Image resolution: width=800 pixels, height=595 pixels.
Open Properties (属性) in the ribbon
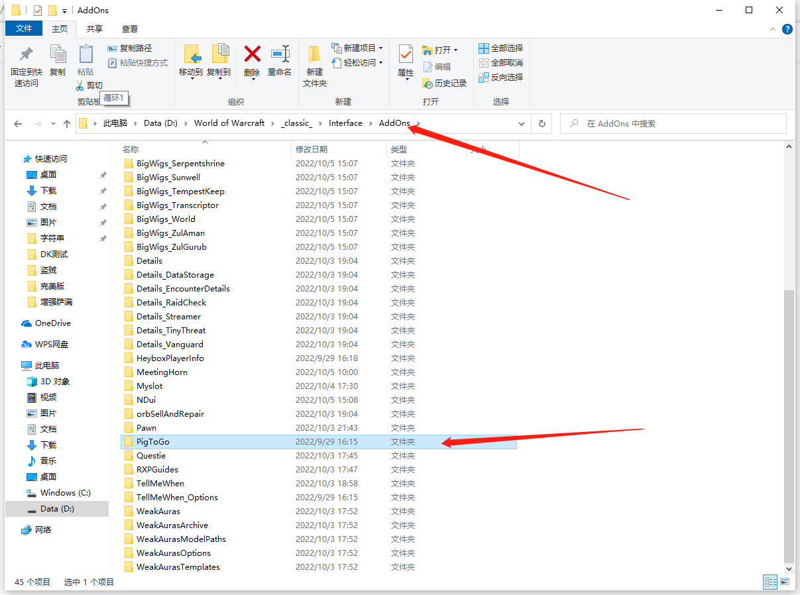[406, 56]
